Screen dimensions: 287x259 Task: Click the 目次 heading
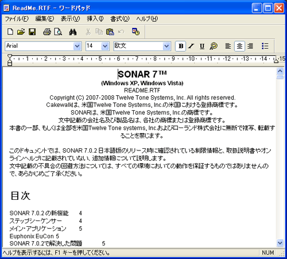pos(20,196)
